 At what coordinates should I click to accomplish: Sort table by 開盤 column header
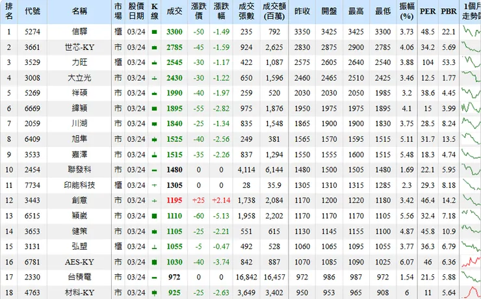pyautogui.click(x=329, y=11)
